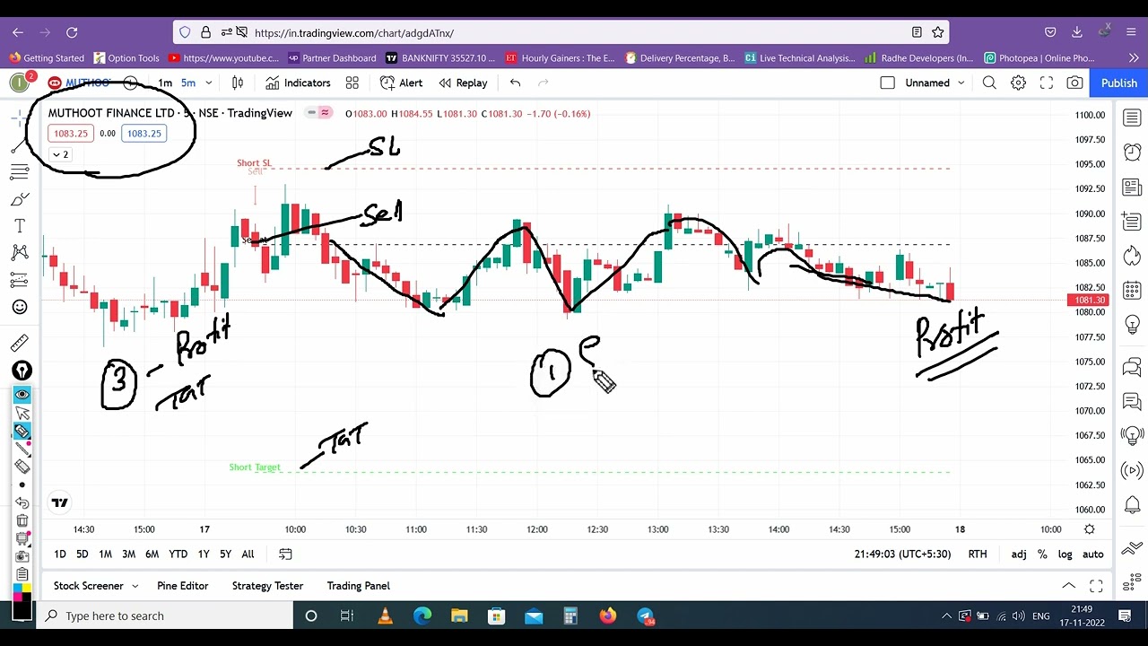
Task: Open the prediction and measurement tools
Action: pos(19,280)
